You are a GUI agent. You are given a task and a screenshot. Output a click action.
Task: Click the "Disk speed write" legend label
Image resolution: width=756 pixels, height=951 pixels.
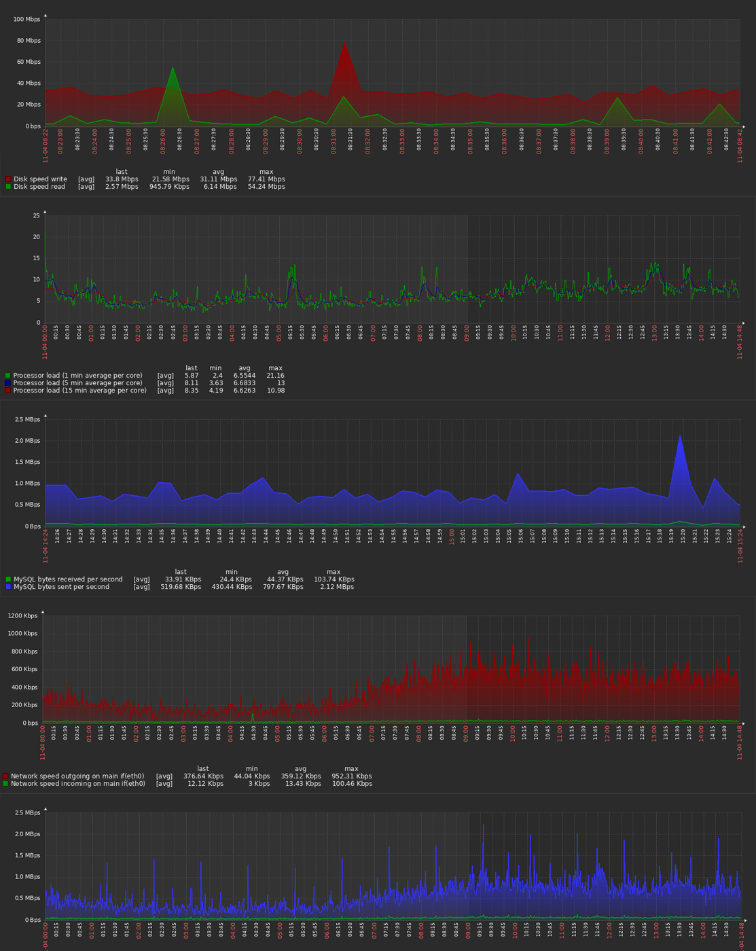tap(40, 179)
